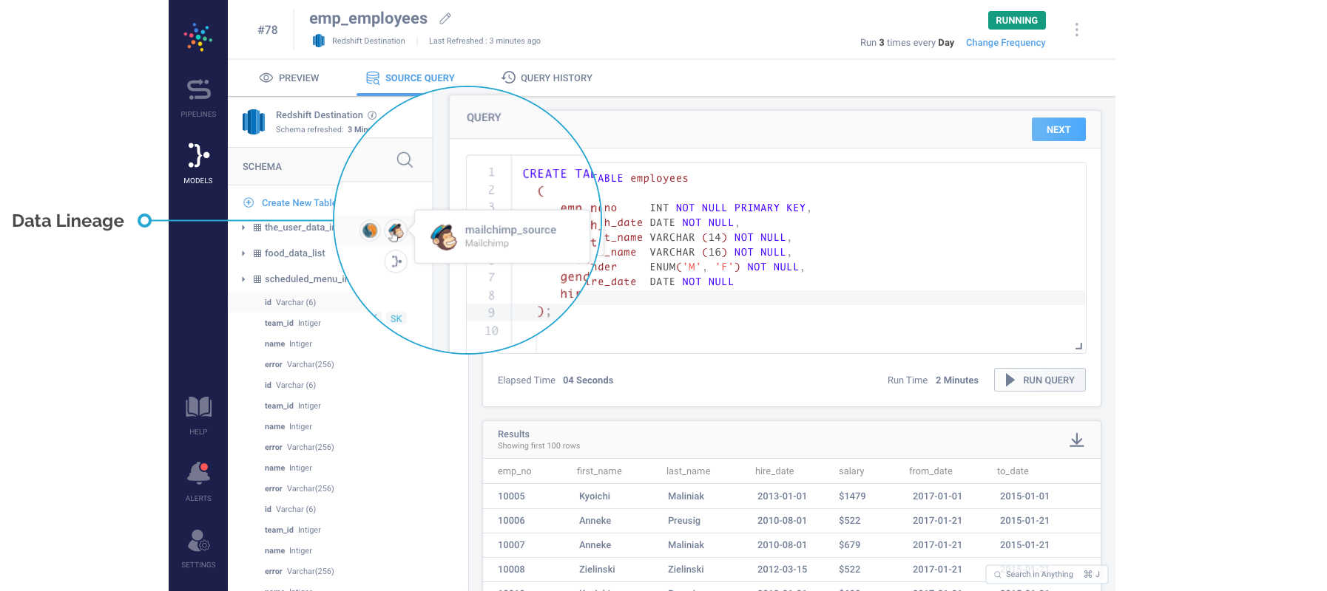Click the Next button

[1058, 129]
